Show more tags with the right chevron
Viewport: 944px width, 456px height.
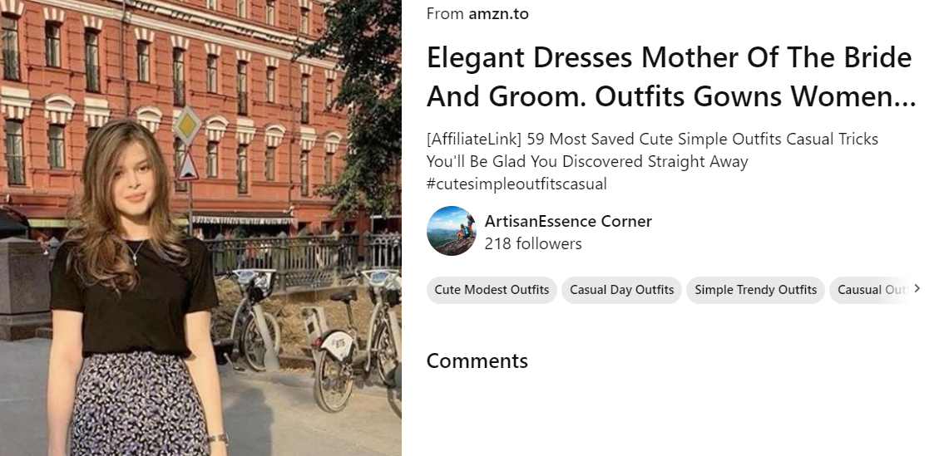coord(917,289)
